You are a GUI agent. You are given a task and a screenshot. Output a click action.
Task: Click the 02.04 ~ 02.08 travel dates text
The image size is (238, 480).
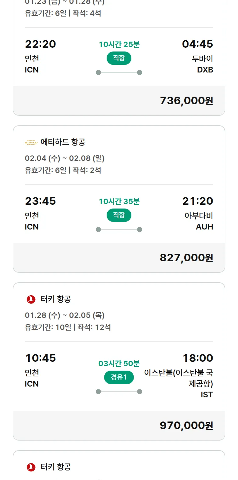click(x=66, y=158)
